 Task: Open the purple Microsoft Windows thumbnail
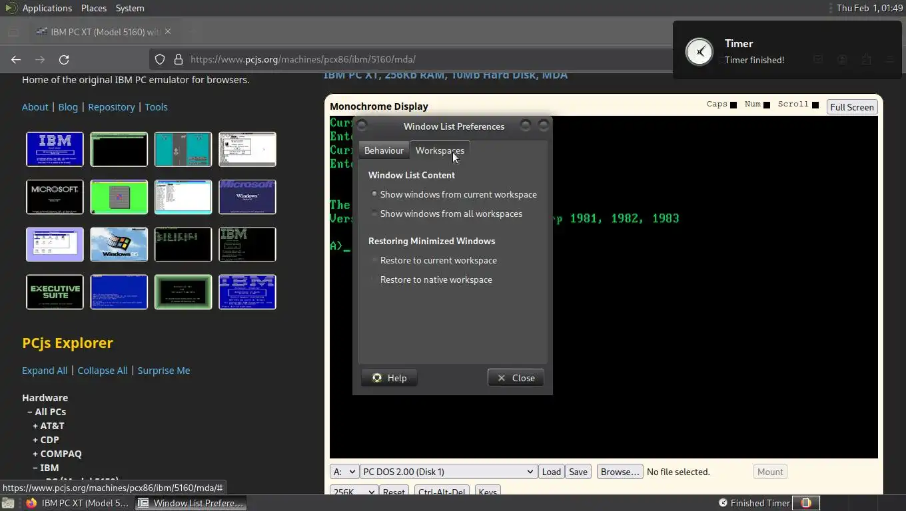[x=247, y=197]
